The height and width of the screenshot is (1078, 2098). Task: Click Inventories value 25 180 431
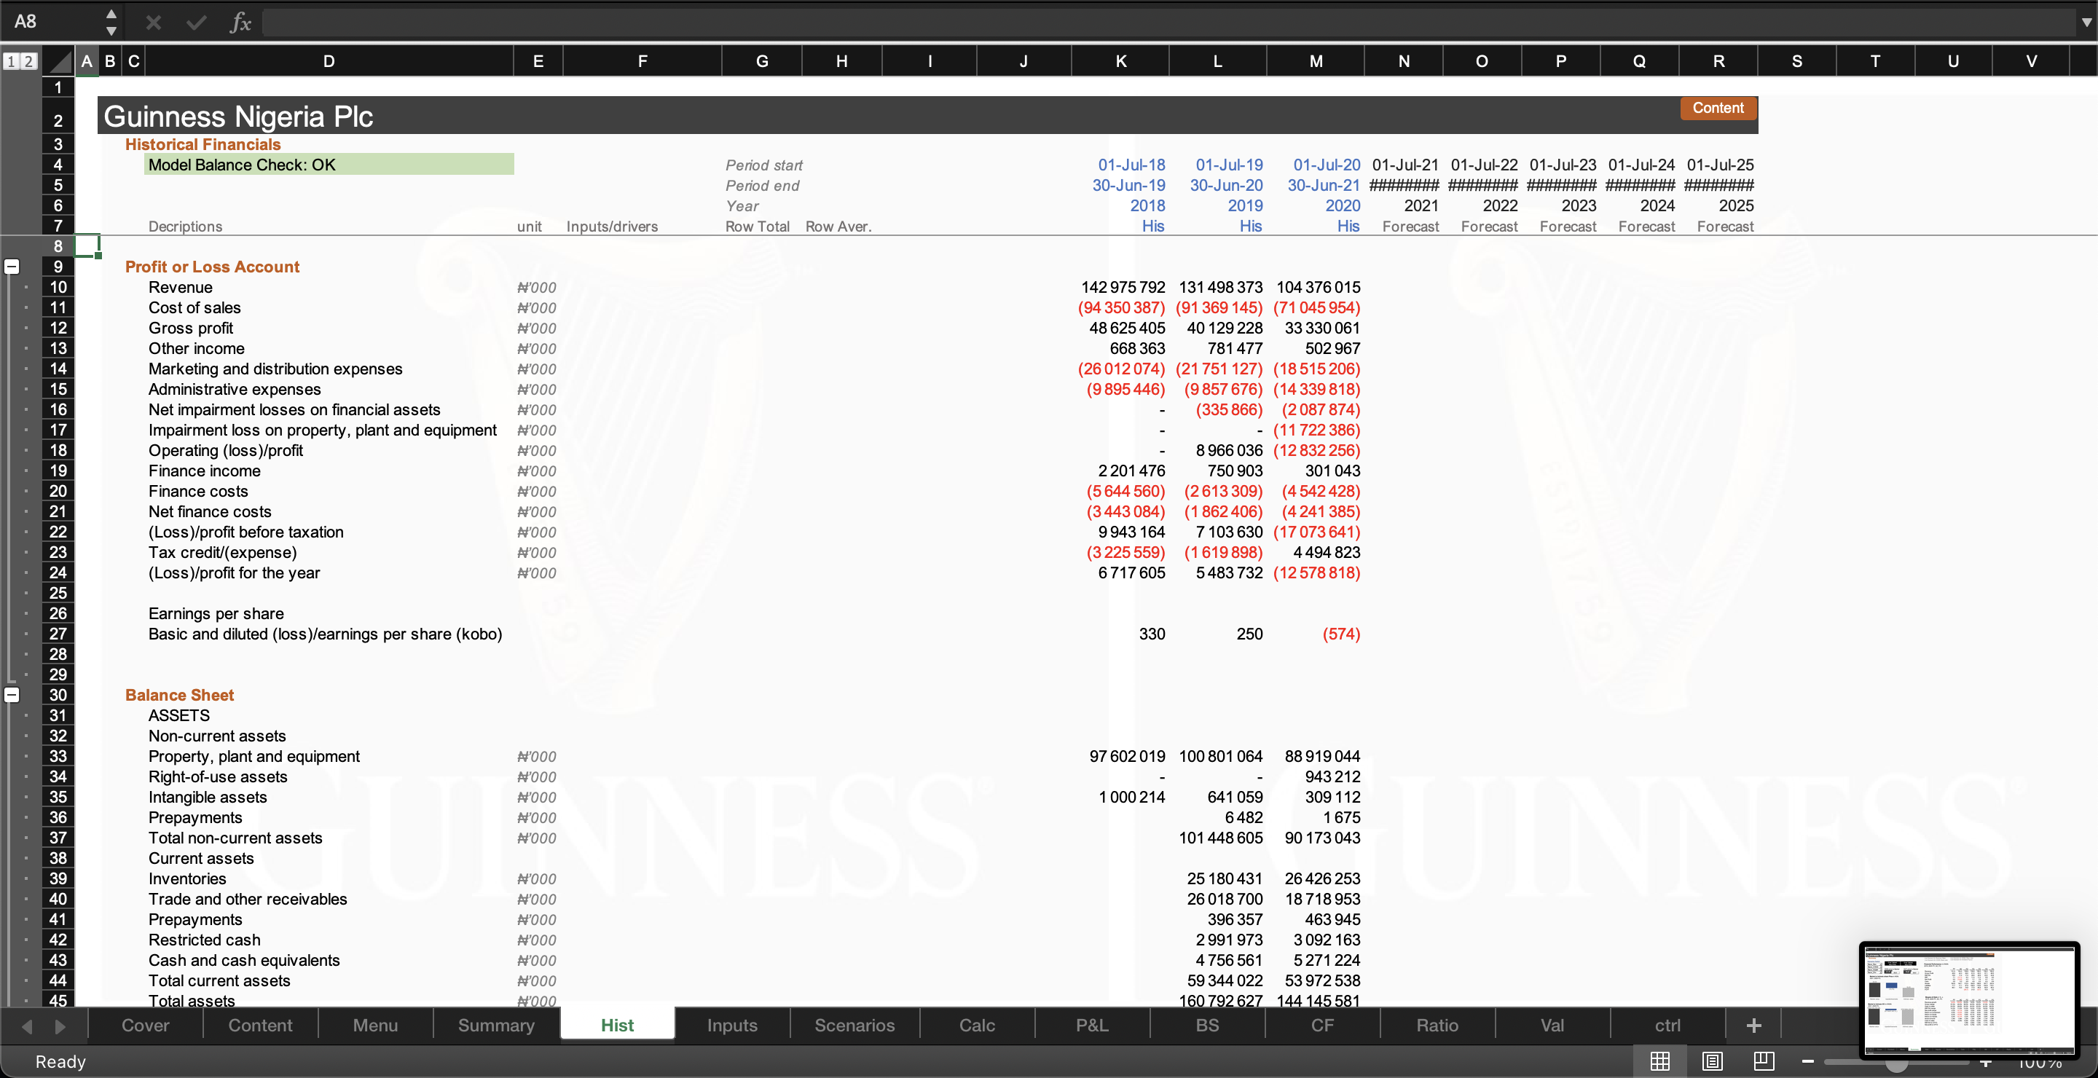1224,878
